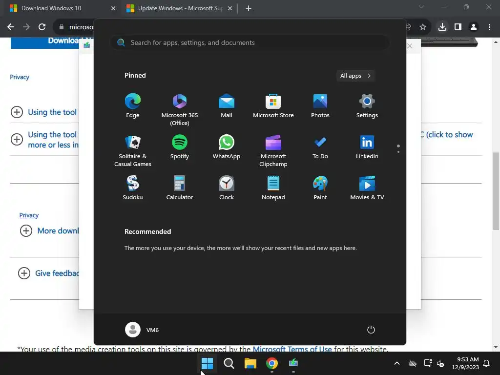Open Chrome three-dot menu
Screen dimensions: 500x375
coord(489,27)
